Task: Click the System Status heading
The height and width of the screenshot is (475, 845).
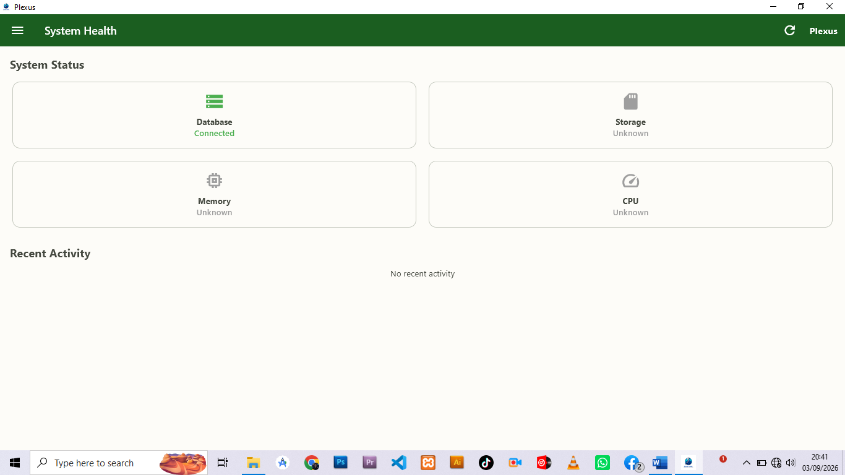Action: [x=47, y=65]
